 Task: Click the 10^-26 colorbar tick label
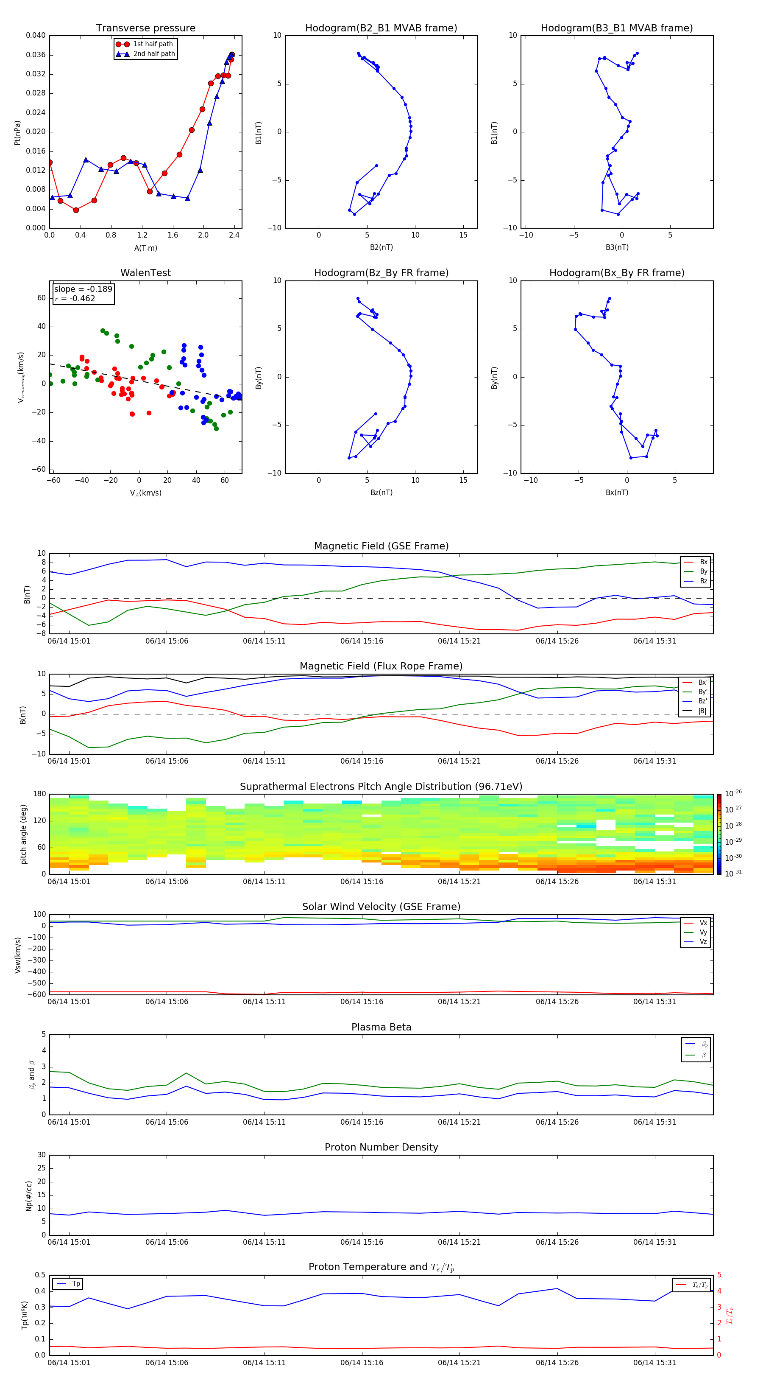pos(733,793)
